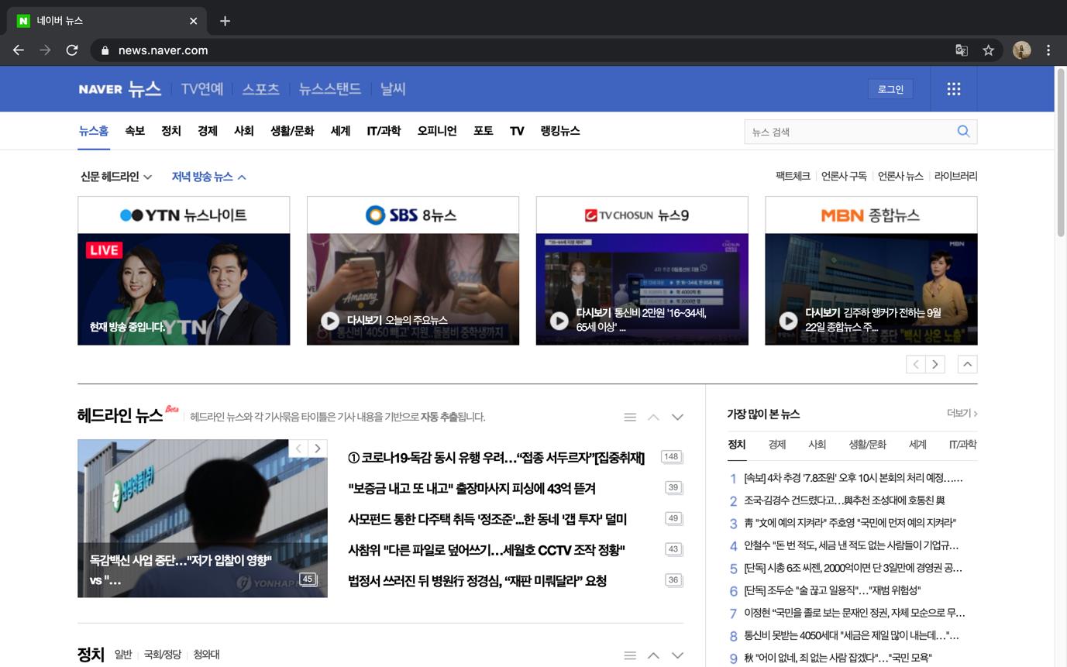Screen dimensions: 1067x667
Task: Open the Chrome three-dot menu
Action: [1048, 50]
